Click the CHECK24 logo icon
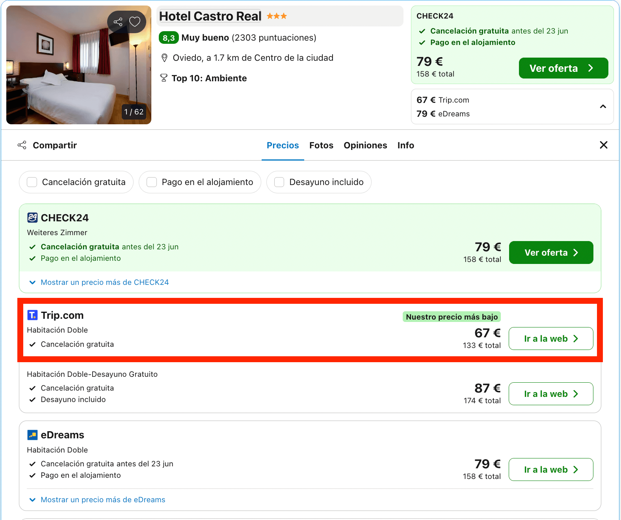Screen dimensions: 621x520 coord(32,218)
